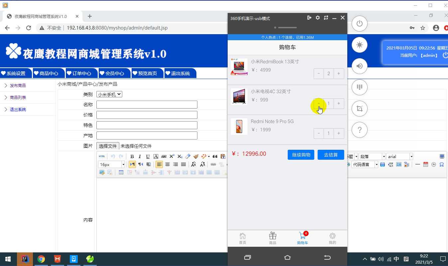Click the character border icon
Image resolution: width=448 pixels, height=266 pixels.
(156, 156)
